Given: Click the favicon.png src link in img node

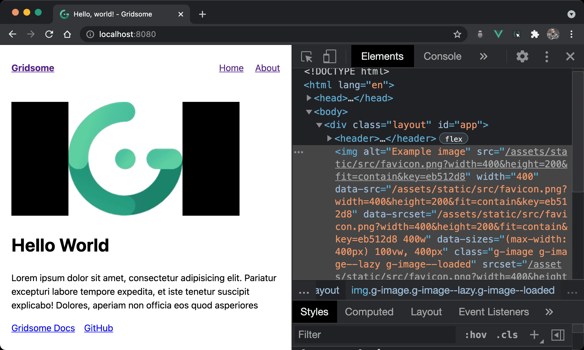Looking at the screenshot, I should tap(451, 164).
